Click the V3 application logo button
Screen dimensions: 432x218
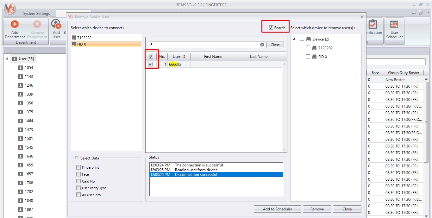(10, 8)
